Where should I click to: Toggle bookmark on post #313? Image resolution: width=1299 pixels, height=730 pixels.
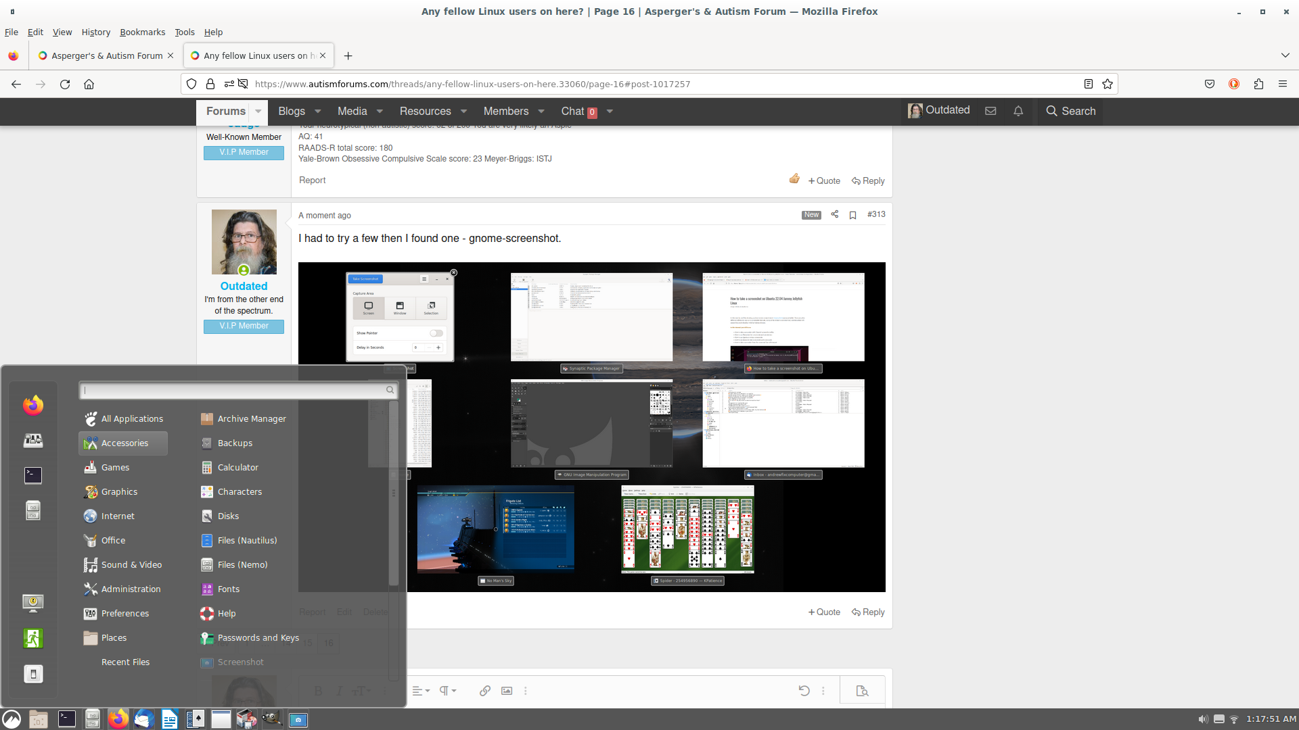pyautogui.click(x=852, y=215)
